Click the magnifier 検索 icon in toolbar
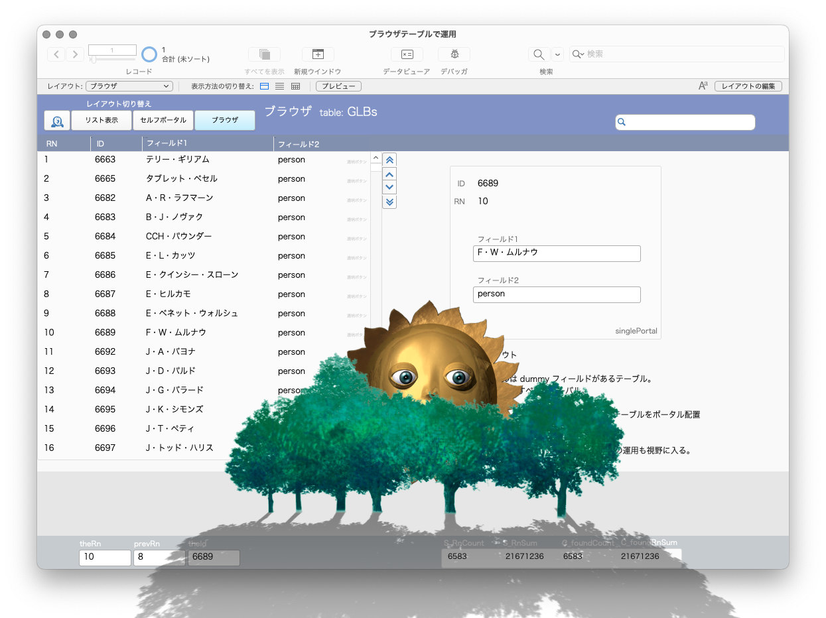This screenshot has height=618, width=826. [539, 54]
